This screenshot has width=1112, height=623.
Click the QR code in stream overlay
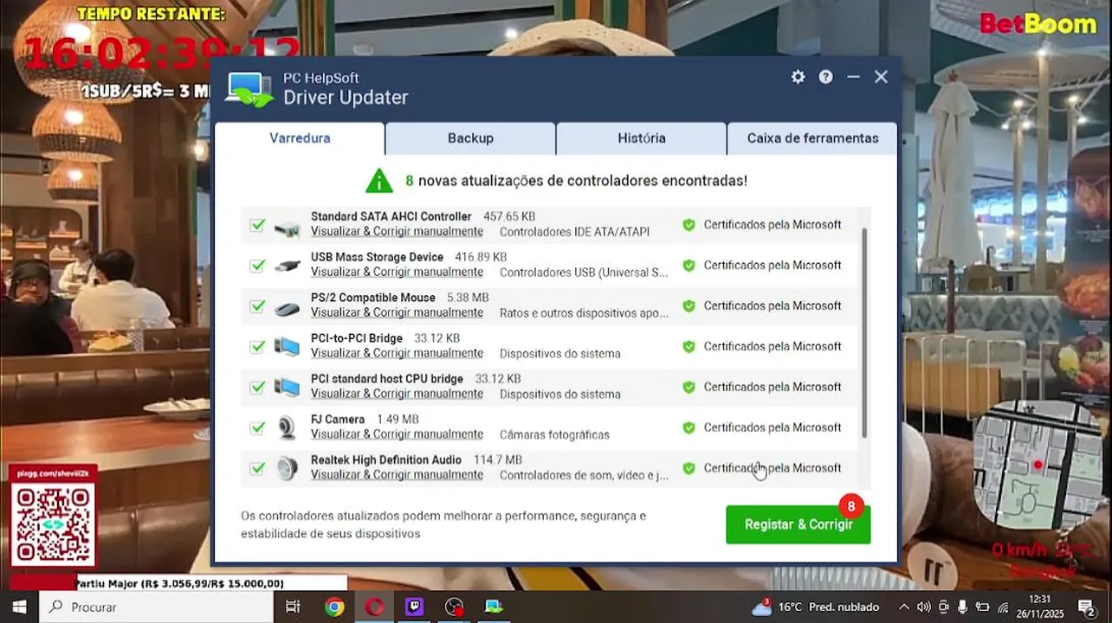(53, 525)
